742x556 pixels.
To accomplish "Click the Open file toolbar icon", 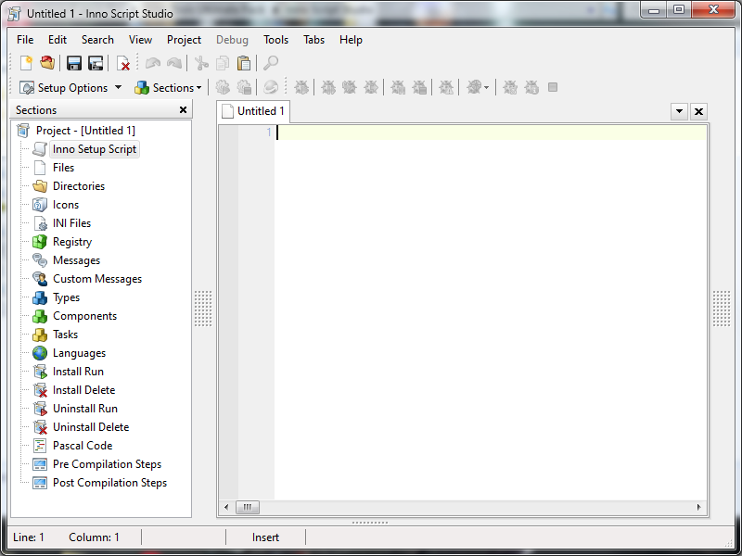I will coord(47,63).
